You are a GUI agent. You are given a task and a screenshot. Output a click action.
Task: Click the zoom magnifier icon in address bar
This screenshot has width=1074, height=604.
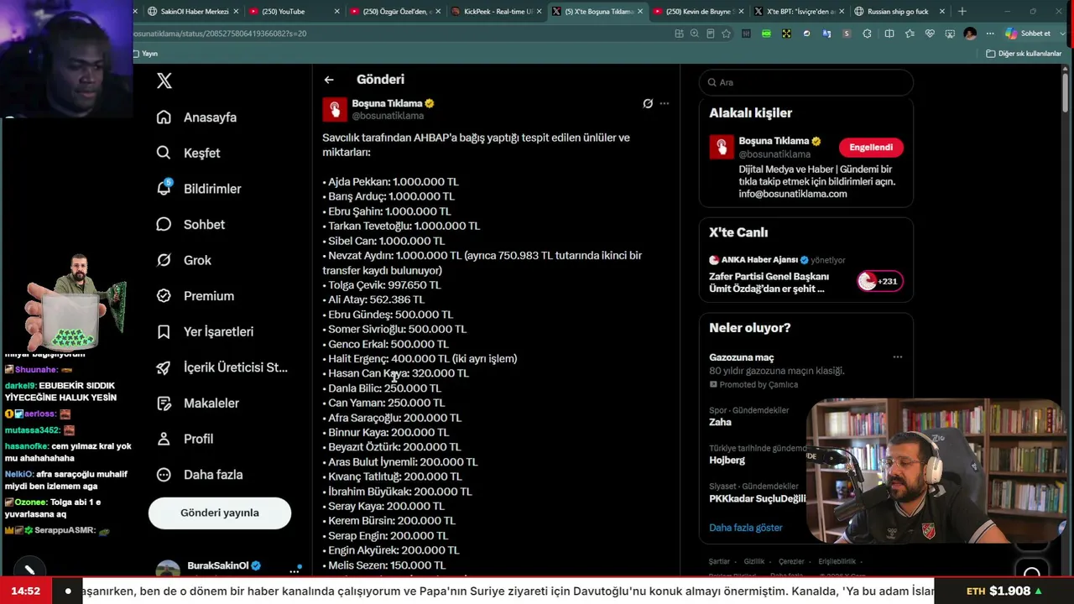[x=695, y=34]
